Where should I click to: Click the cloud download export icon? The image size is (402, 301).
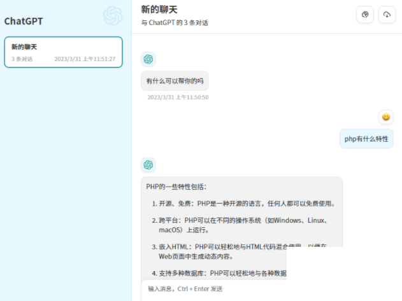point(387,15)
